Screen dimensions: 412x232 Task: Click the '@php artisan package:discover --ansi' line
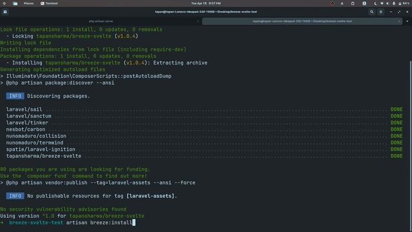(x=57, y=83)
